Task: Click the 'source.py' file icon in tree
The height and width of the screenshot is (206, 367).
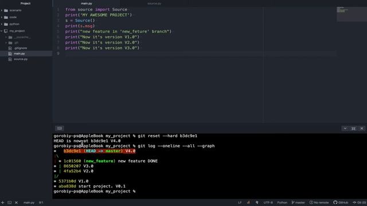Action: (10, 59)
